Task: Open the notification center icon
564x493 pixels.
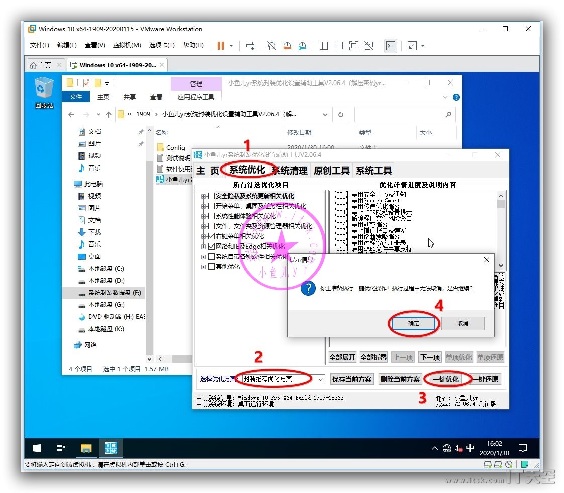Action: coord(523,448)
